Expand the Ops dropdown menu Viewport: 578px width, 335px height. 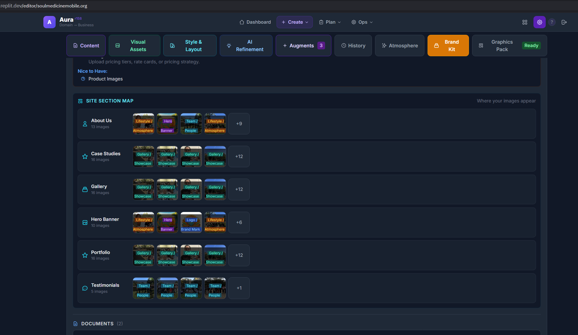coord(362,22)
